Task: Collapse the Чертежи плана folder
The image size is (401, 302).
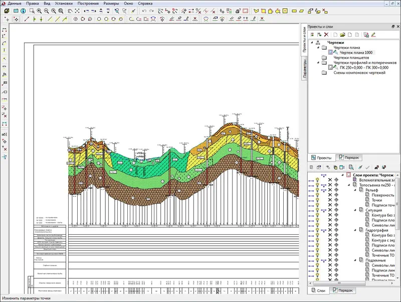Action: click(319, 48)
